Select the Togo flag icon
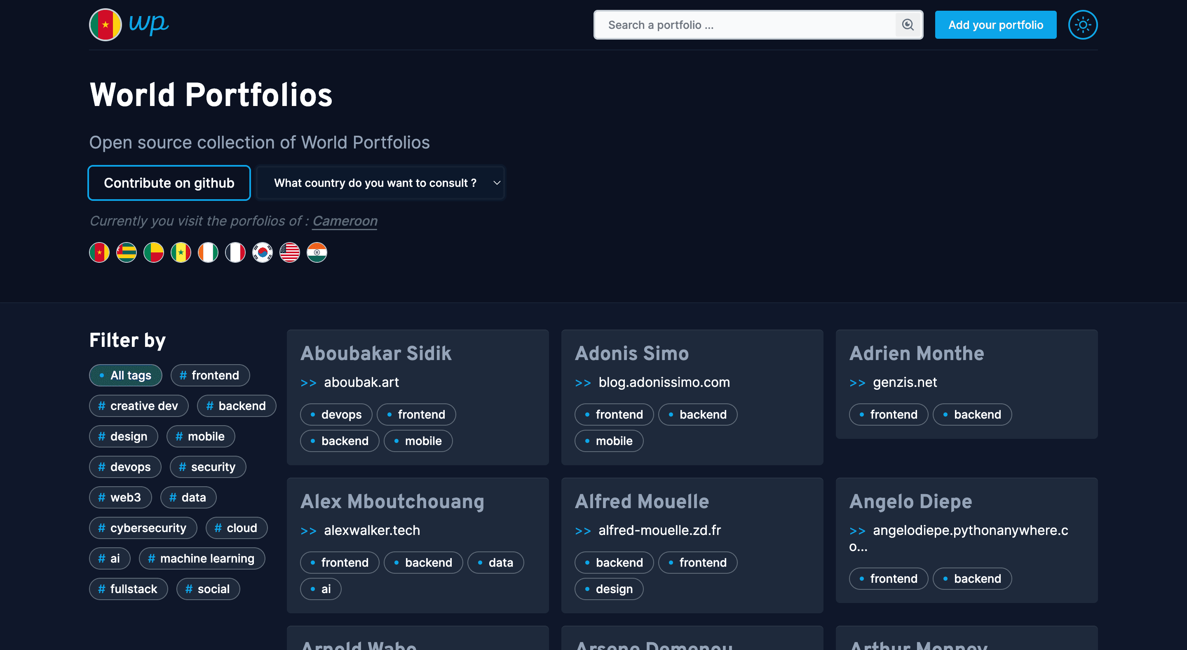The width and height of the screenshot is (1187, 650). pos(126,253)
